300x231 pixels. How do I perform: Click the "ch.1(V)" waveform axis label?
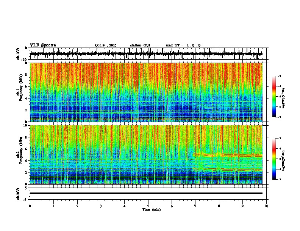tap(18, 54)
